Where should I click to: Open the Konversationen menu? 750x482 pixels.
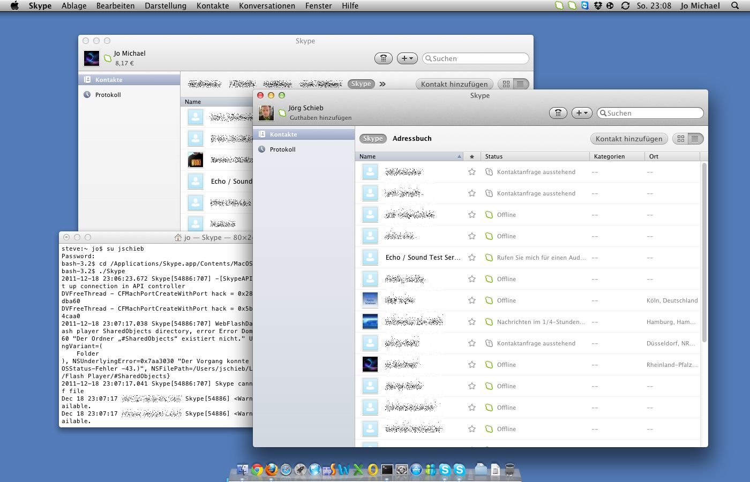pyautogui.click(x=267, y=6)
